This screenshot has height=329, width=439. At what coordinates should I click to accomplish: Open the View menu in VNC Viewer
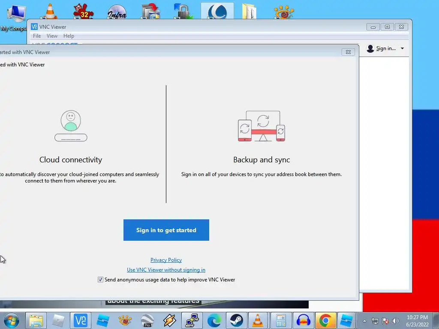click(x=52, y=36)
